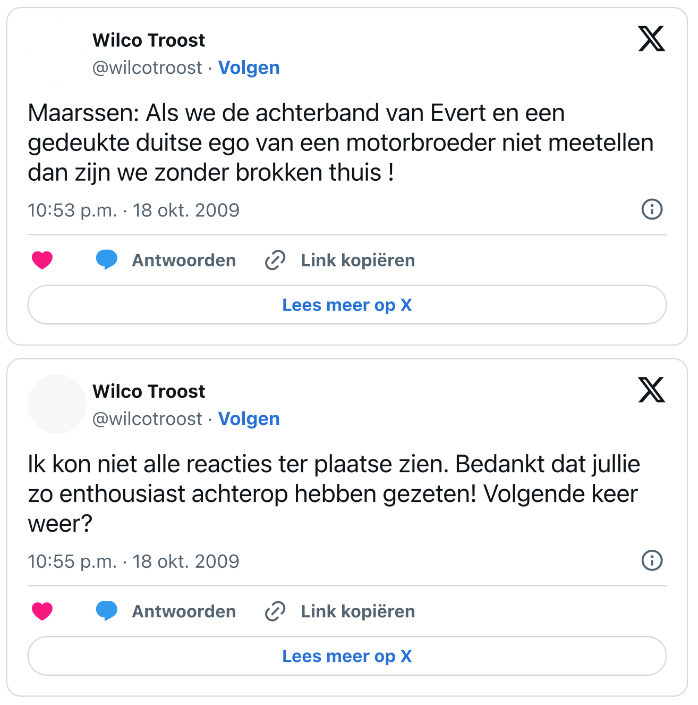Like the Maarssen tweet with the heart icon

42,260
